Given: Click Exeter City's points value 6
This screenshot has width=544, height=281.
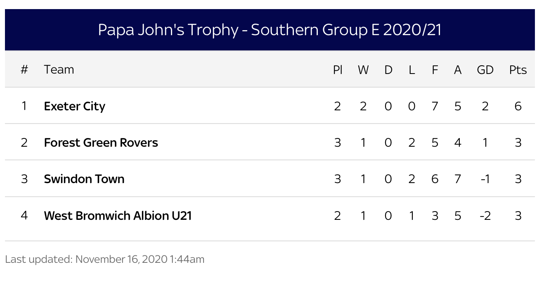Looking at the screenshot, I should tap(518, 106).
